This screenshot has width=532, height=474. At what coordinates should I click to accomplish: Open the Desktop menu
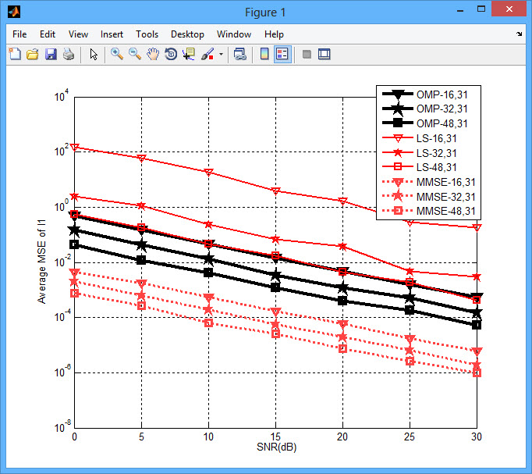187,34
